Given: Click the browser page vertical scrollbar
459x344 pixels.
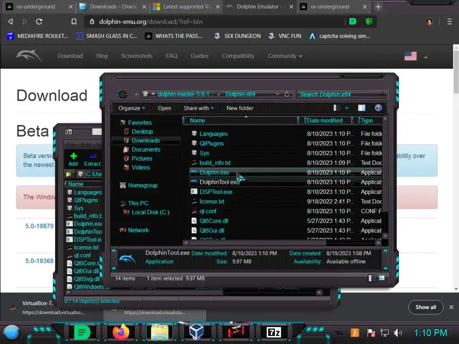Looking at the screenshot, I should (456, 72).
